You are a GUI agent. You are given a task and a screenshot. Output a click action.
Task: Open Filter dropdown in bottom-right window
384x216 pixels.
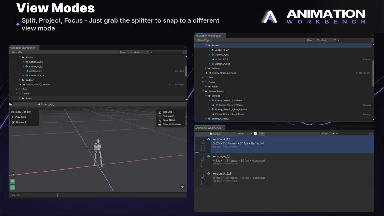tap(328, 134)
